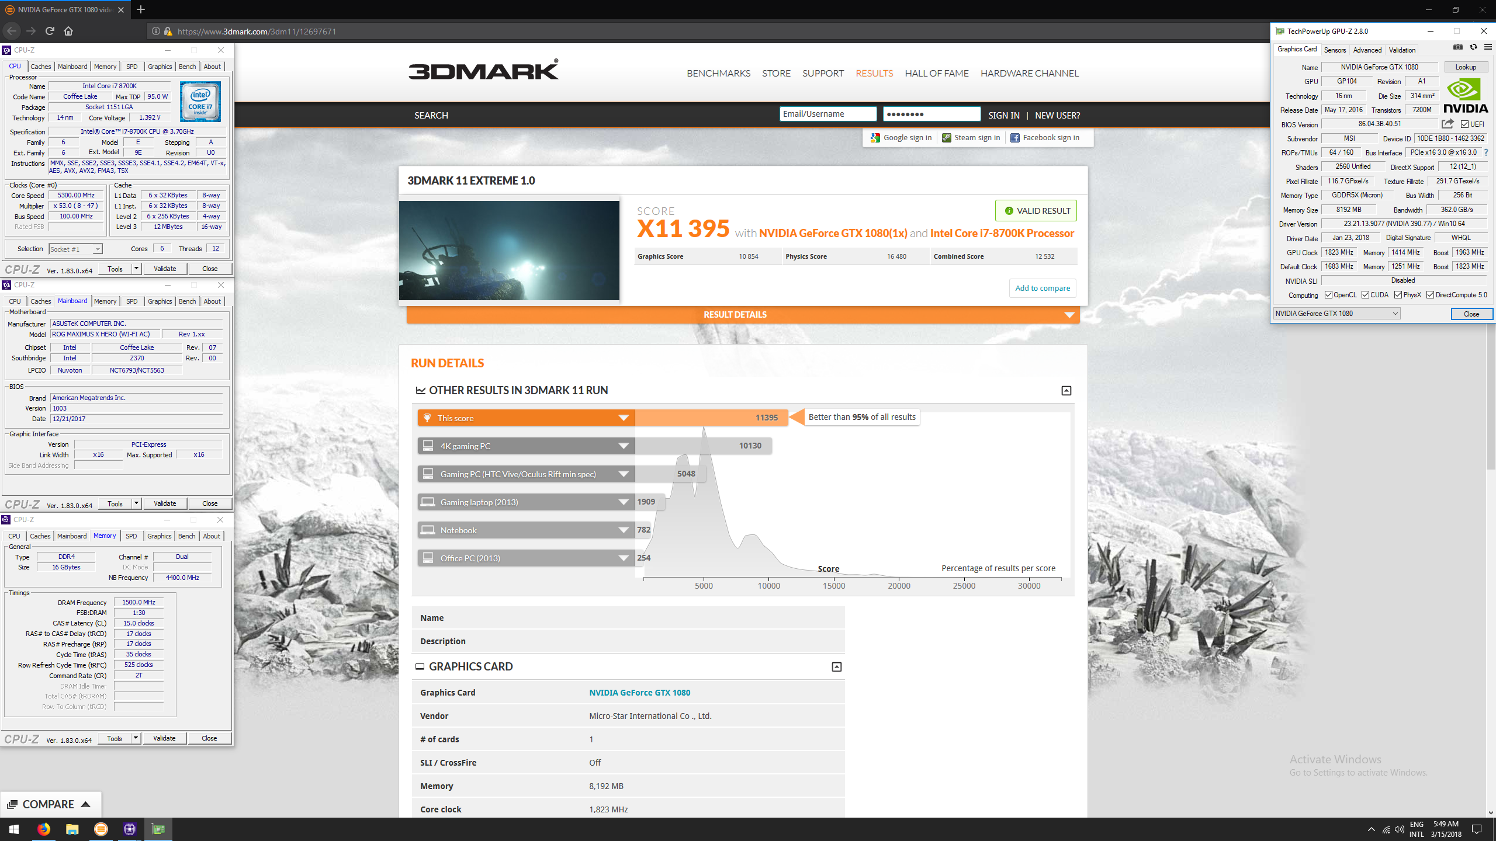Click the browser forward arrow
The image size is (1496, 841).
(31, 31)
